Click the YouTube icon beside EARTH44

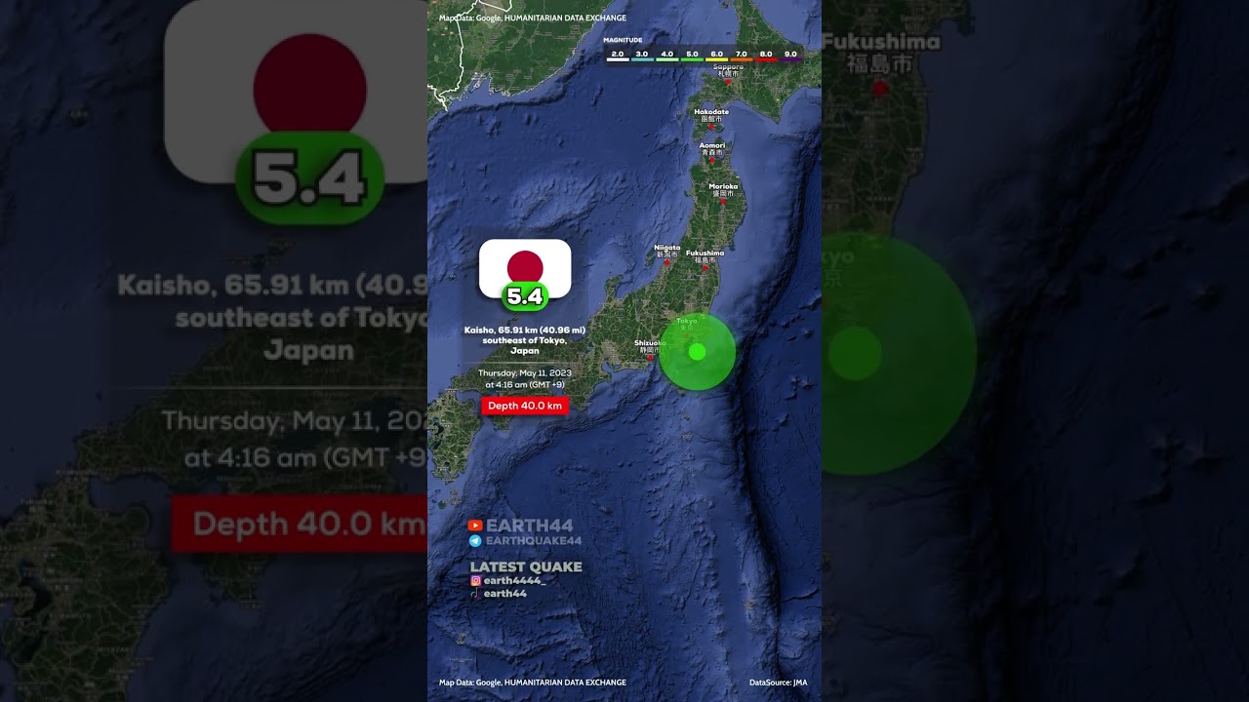[x=475, y=526]
